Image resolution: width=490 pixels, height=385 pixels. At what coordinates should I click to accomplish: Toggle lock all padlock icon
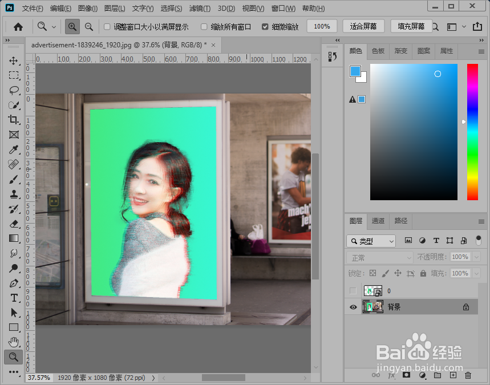pyautogui.click(x=423, y=273)
